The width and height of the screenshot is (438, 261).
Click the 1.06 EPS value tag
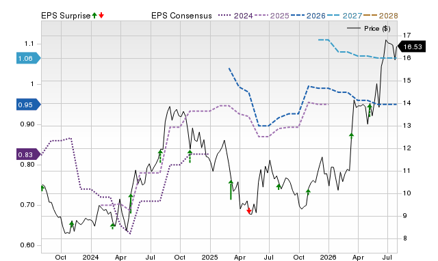[29, 58]
